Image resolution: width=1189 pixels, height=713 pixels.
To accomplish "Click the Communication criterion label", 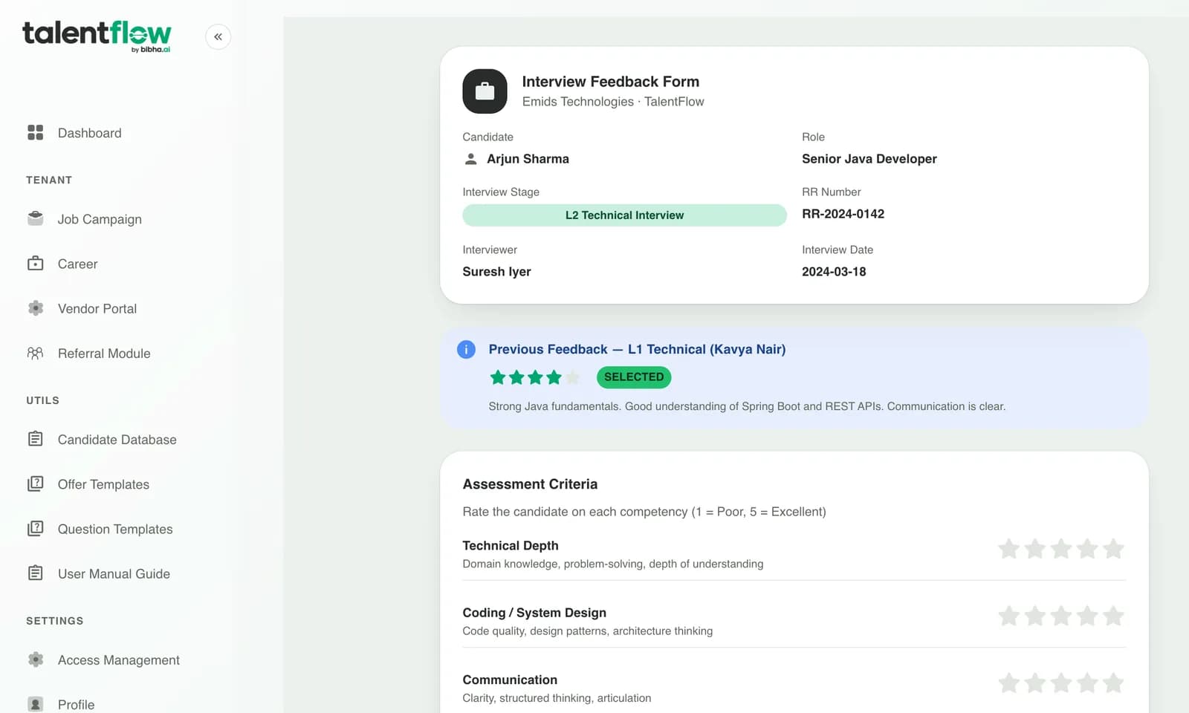I will coord(510,680).
